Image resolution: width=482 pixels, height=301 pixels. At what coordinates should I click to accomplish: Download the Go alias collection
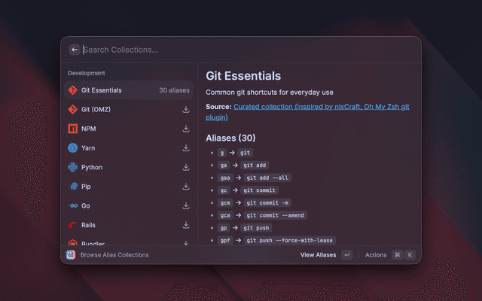tap(186, 205)
